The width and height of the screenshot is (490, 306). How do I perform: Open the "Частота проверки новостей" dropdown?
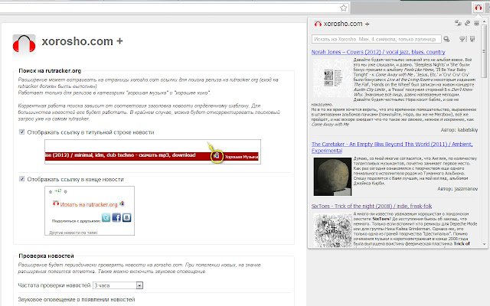click(118, 285)
